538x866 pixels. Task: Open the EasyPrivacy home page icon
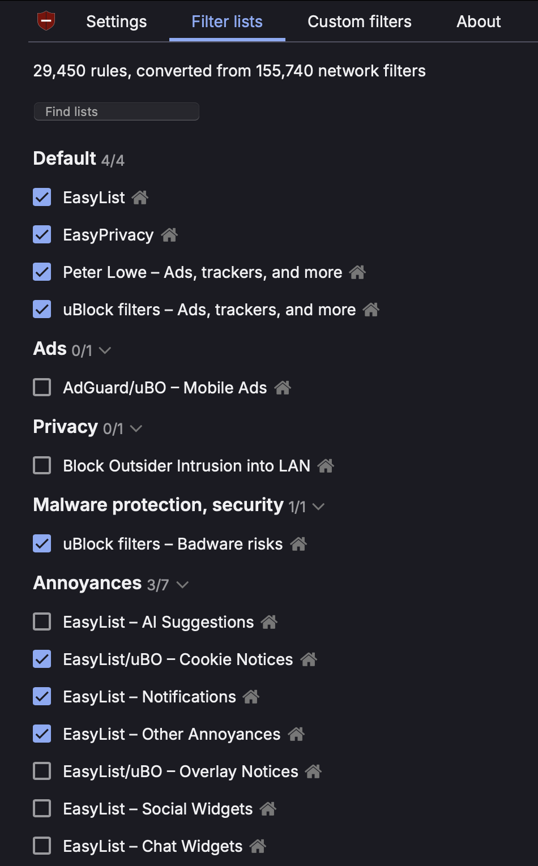point(169,234)
